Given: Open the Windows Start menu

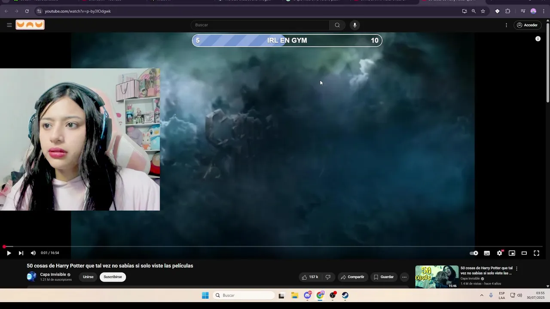Looking at the screenshot, I should [205, 295].
